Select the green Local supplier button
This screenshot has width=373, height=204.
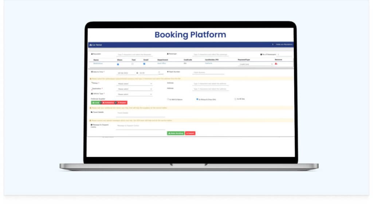pyautogui.click(x=95, y=103)
